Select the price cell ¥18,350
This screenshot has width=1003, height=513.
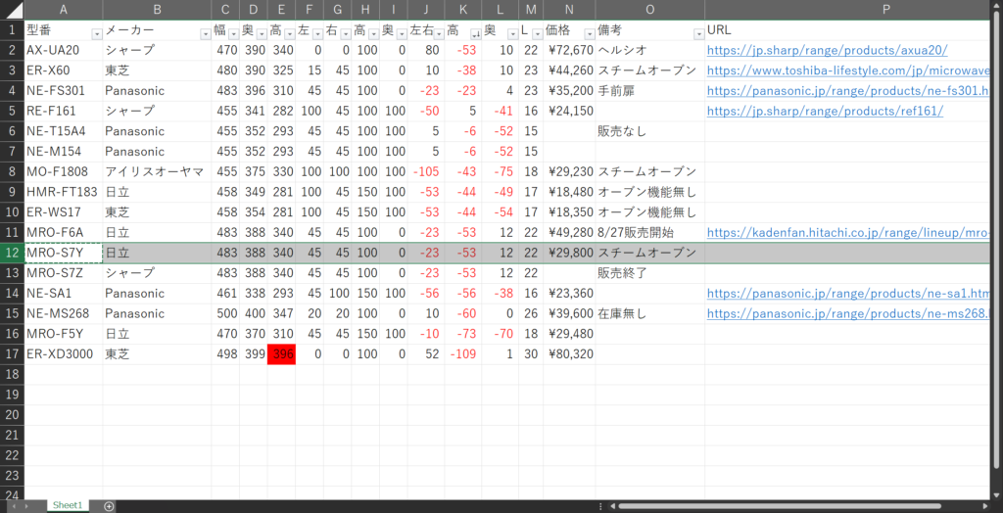tap(569, 213)
